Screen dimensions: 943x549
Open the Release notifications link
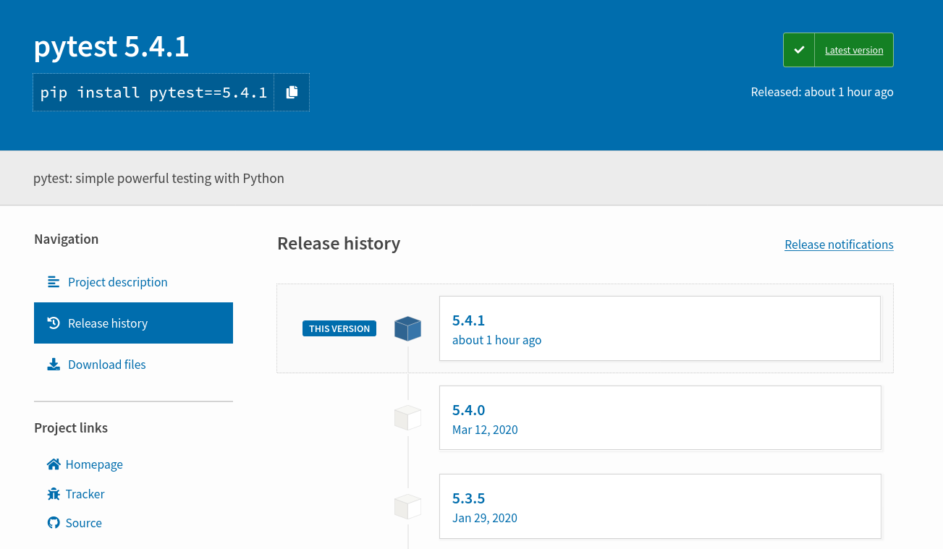click(x=839, y=244)
